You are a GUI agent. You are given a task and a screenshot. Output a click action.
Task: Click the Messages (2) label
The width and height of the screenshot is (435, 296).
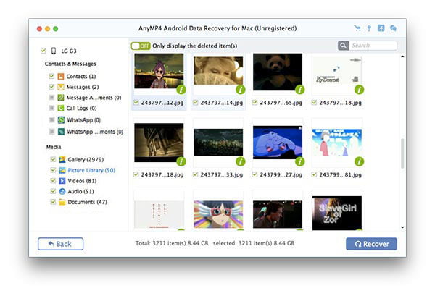click(83, 88)
